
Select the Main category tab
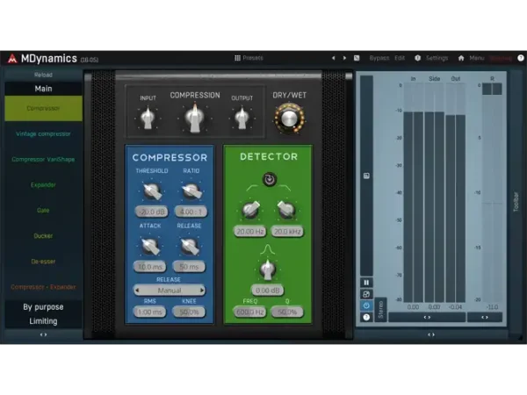pyautogui.click(x=43, y=89)
